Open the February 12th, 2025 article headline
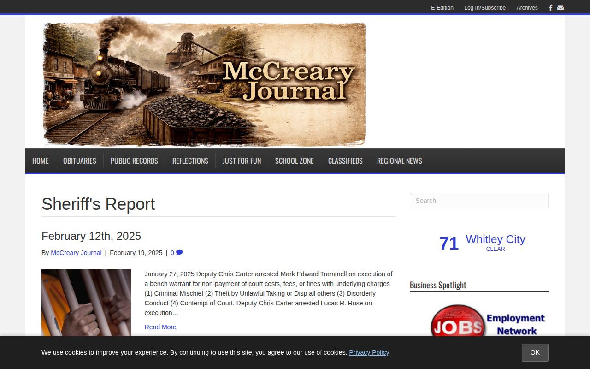 91,236
